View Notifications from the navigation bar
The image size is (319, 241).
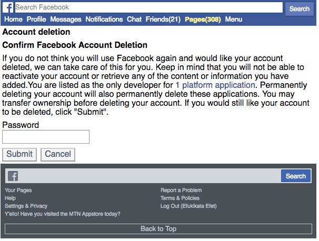[x=104, y=19]
